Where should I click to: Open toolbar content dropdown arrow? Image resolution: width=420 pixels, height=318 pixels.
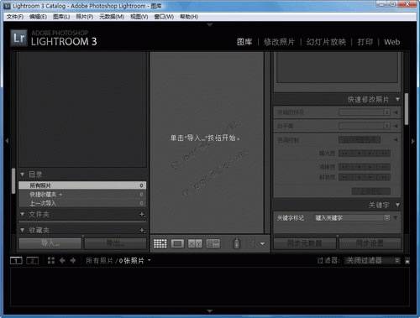click(x=262, y=244)
